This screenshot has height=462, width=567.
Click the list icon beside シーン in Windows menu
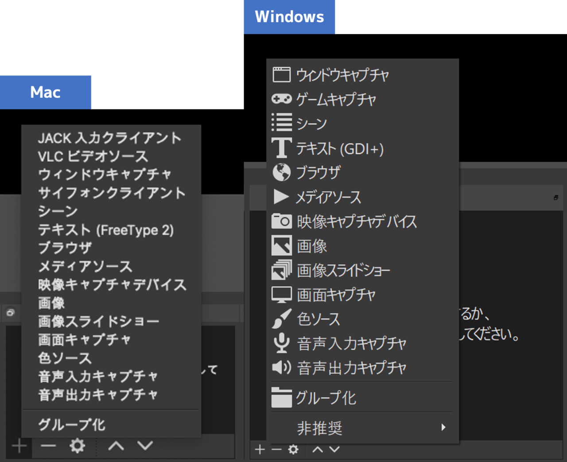click(x=281, y=123)
